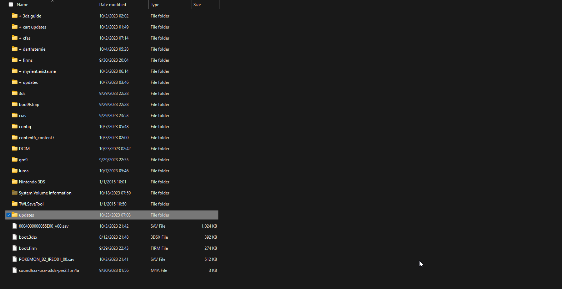Click date 10/23/2023 02:42 of DCIM
The height and width of the screenshot is (289, 562).
click(115, 149)
